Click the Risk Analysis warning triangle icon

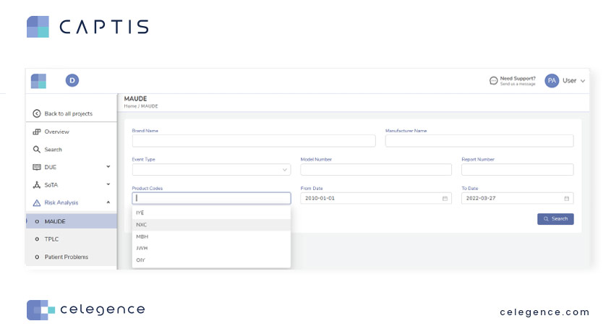pos(37,203)
